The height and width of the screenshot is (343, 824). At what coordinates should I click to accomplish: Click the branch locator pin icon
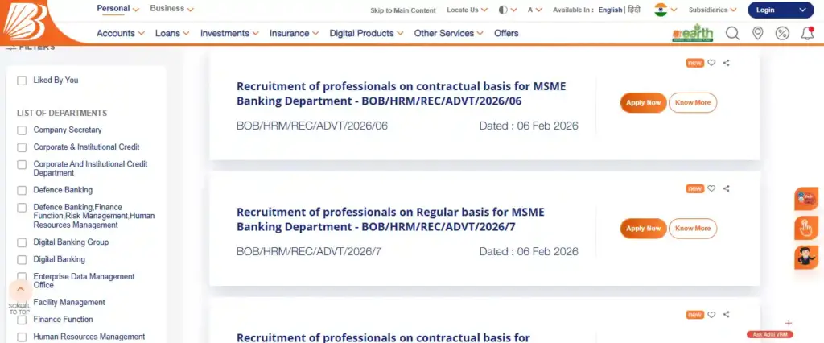click(757, 33)
